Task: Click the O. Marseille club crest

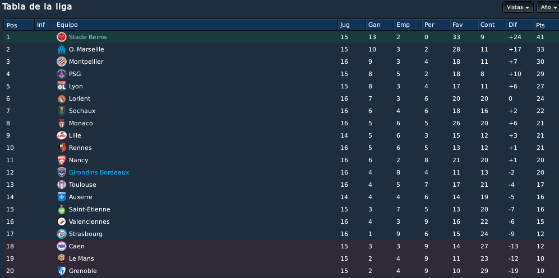Action: click(x=62, y=49)
